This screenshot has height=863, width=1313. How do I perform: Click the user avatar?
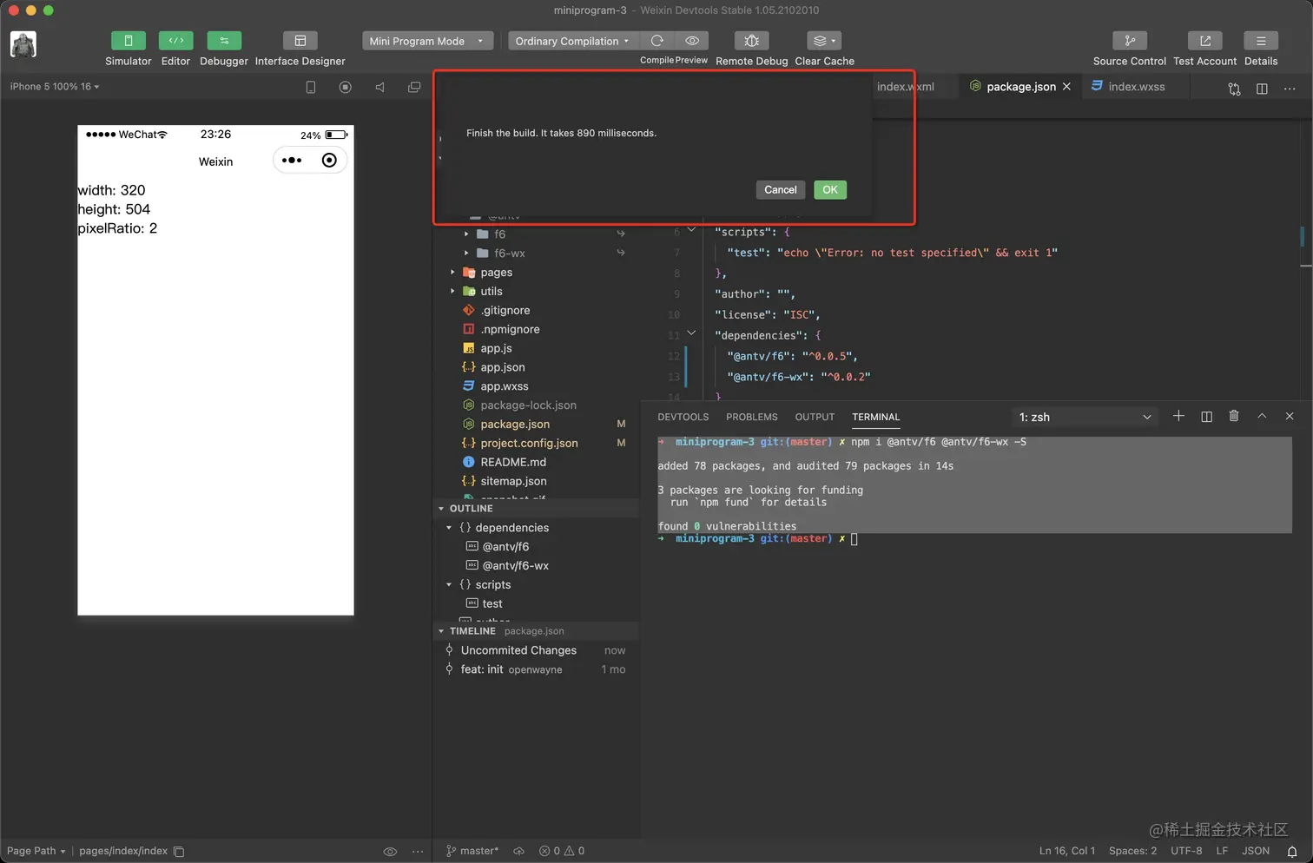(x=23, y=44)
